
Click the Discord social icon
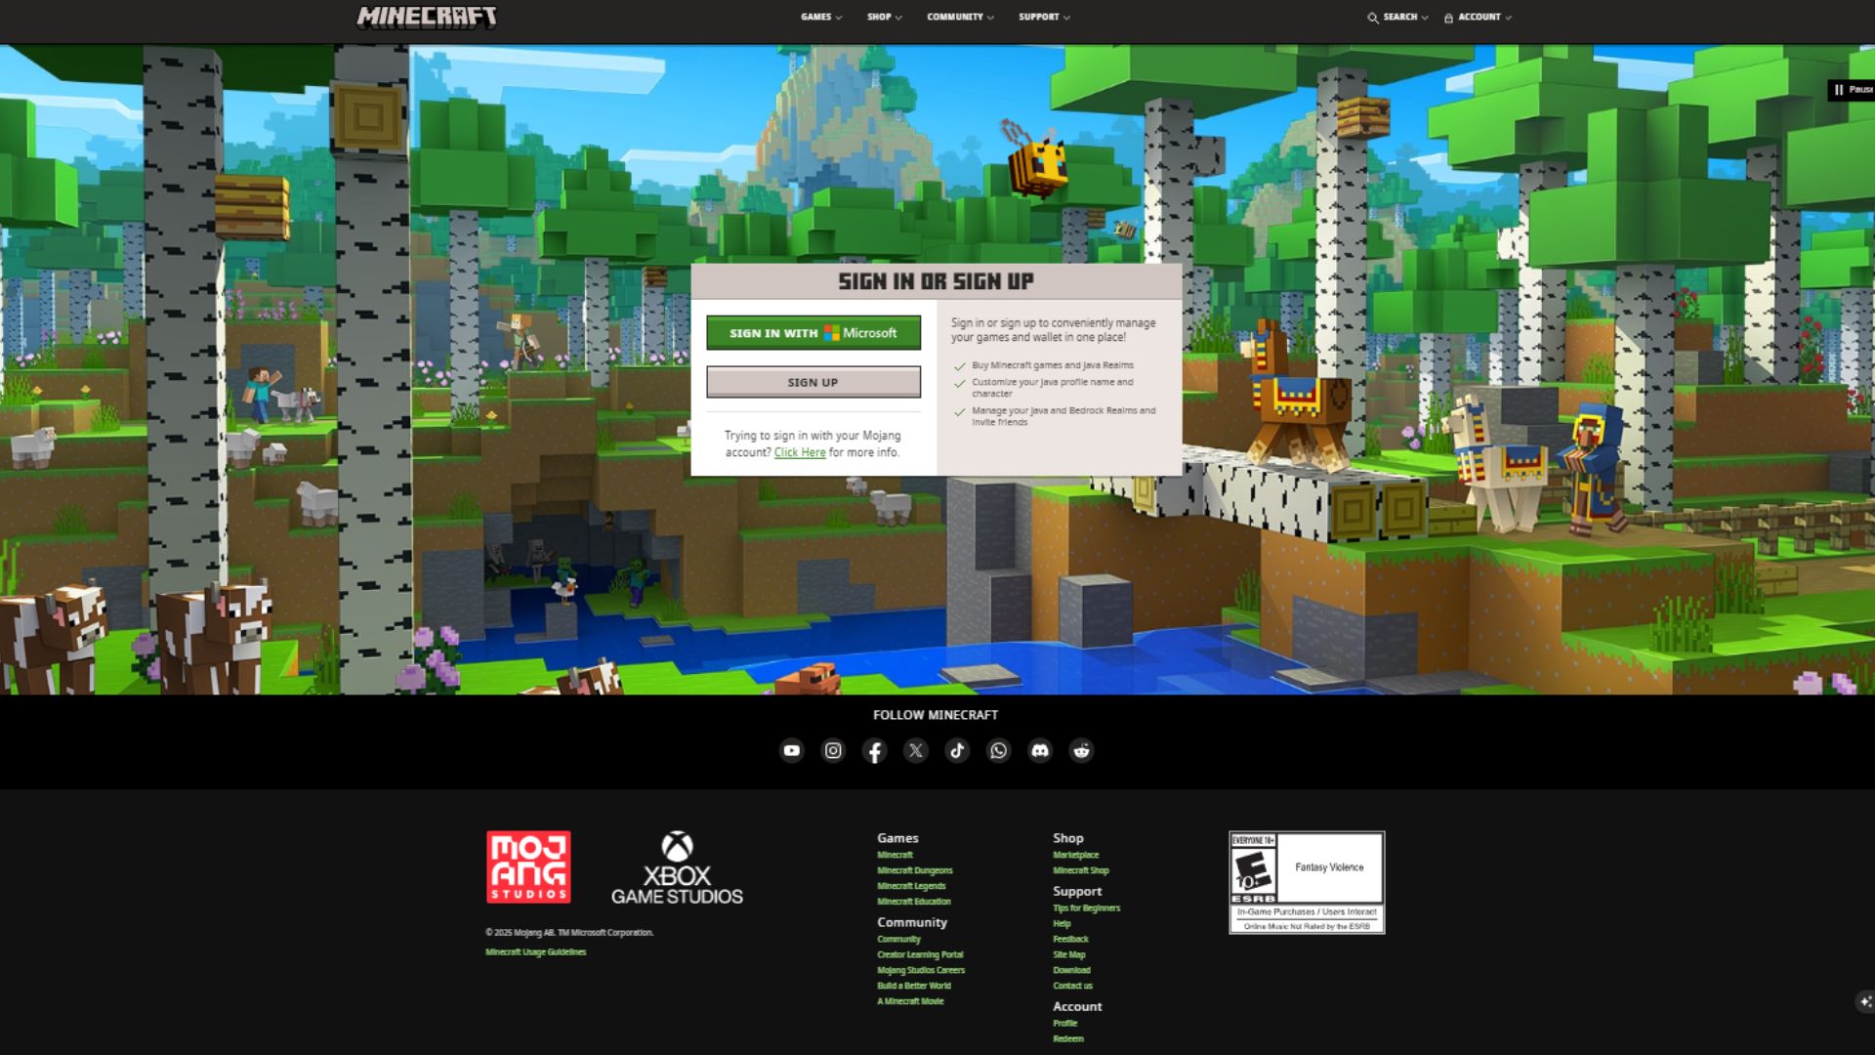click(1040, 750)
